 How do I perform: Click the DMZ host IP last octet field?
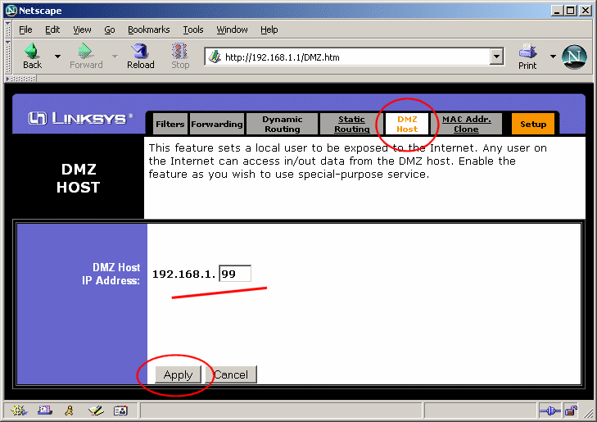235,274
